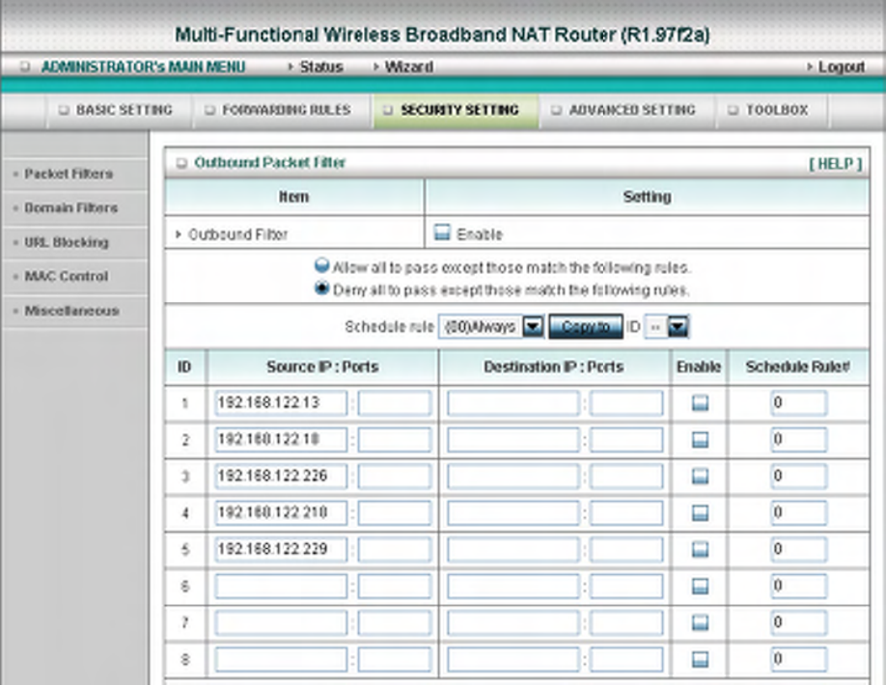Open the ID dropdown next to Copy to
The width and height of the screenshot is (886, 685).
coord(667,326)
